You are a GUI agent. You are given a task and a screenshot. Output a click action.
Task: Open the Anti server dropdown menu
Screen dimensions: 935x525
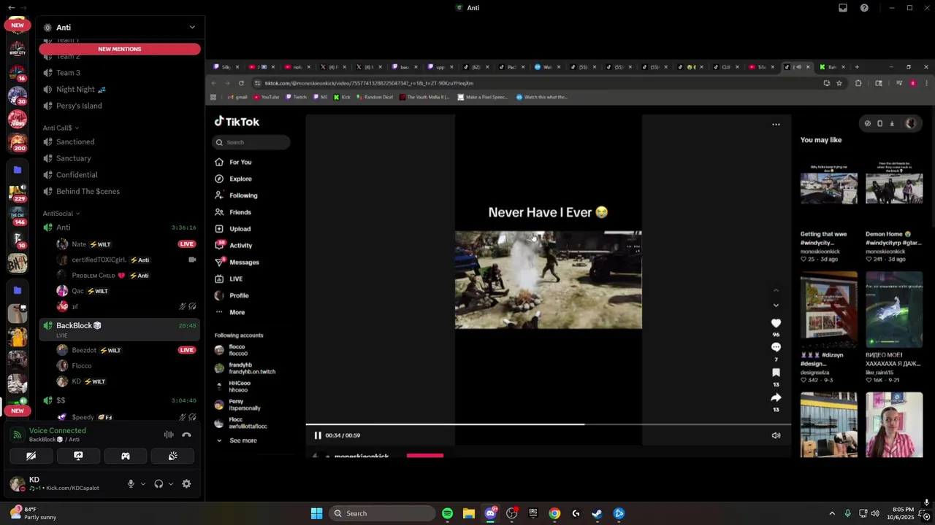click(192, 27)
